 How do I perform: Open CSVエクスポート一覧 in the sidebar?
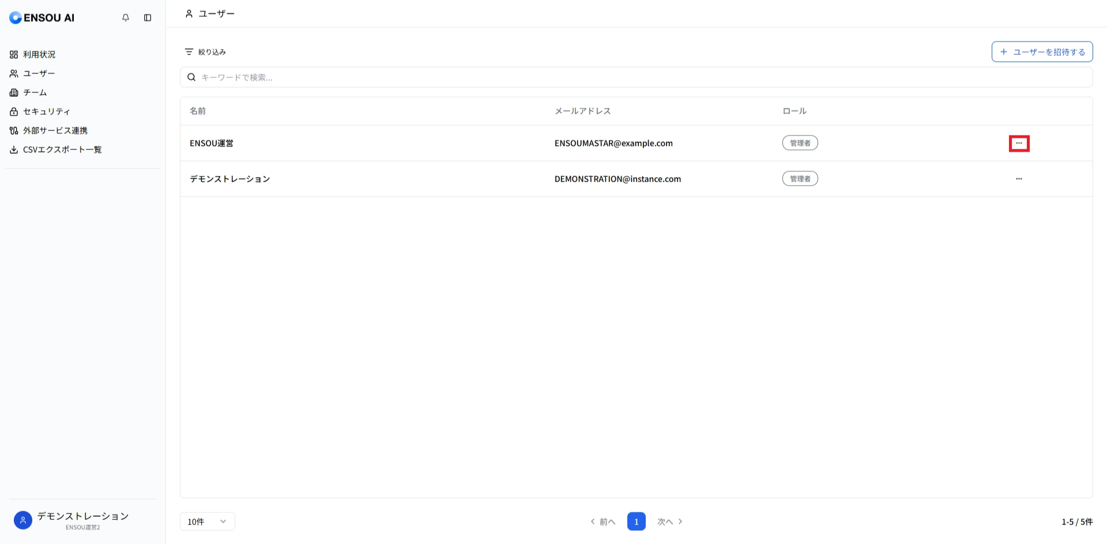tap(55, 149)
